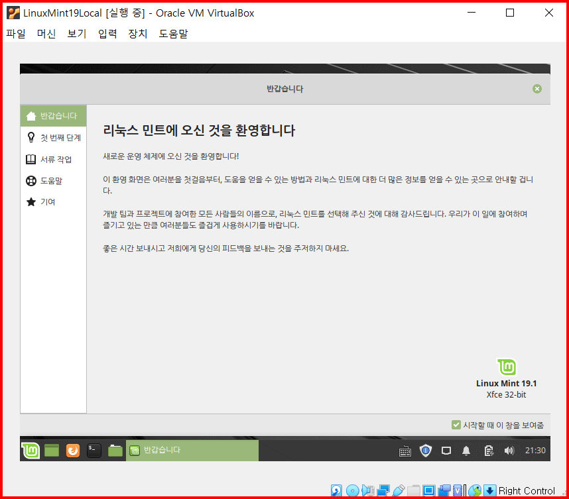Open the 파일 menu in VirtualBox
The height and width of the screenshot is (499, 569).
[16, 34]
